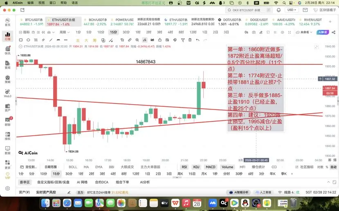Open Safari from the Dock
Screen dimensions: 339x211
click(x=67, y=203)
